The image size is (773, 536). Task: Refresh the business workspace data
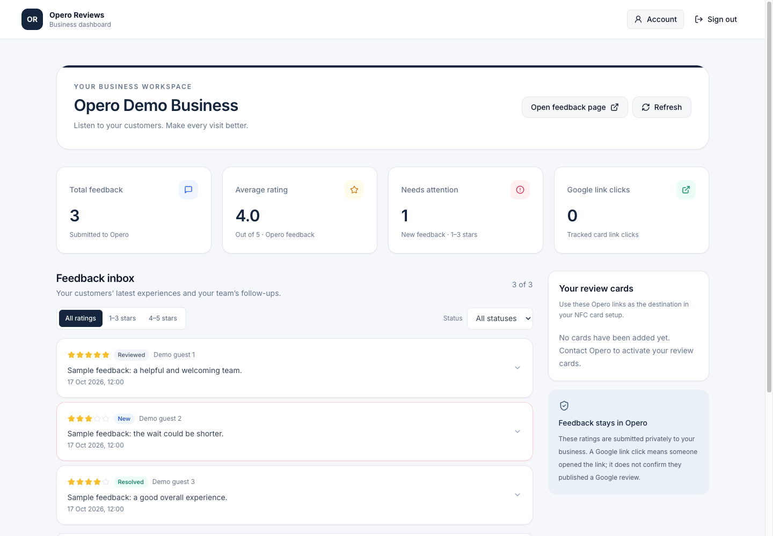pyautogui.click(x=662, y=107)
